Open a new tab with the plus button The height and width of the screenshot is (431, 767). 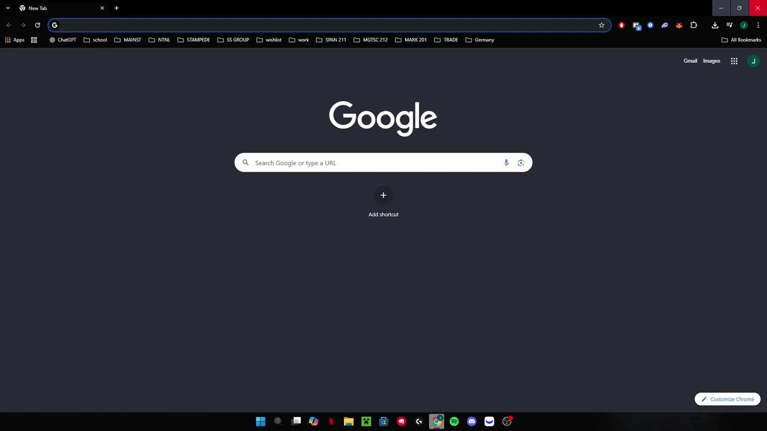point(116,8)
